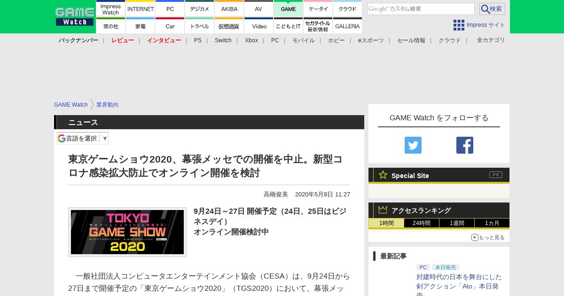
Task: Click the crown icon beside アクセスランキング
Action: pos(383,210)
